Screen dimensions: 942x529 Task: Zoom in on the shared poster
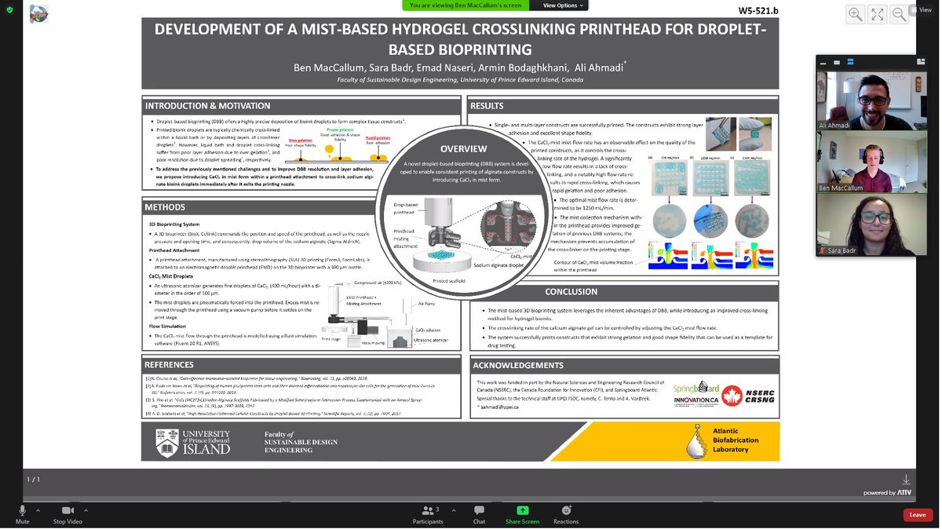pyautogui.click(x=856, y=14)
